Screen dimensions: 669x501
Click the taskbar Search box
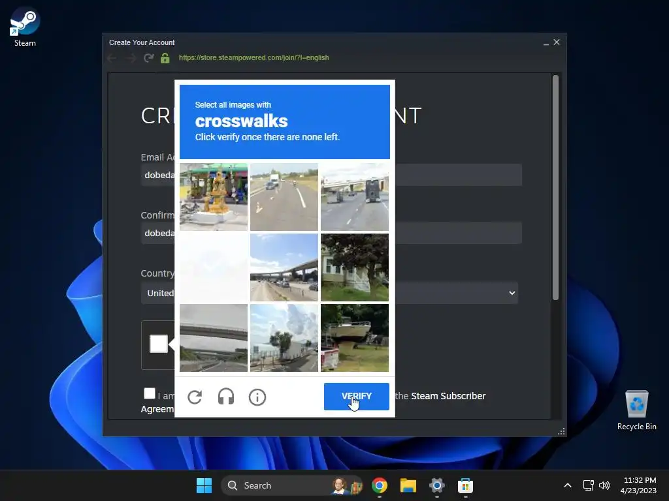[x=291, y=485]
